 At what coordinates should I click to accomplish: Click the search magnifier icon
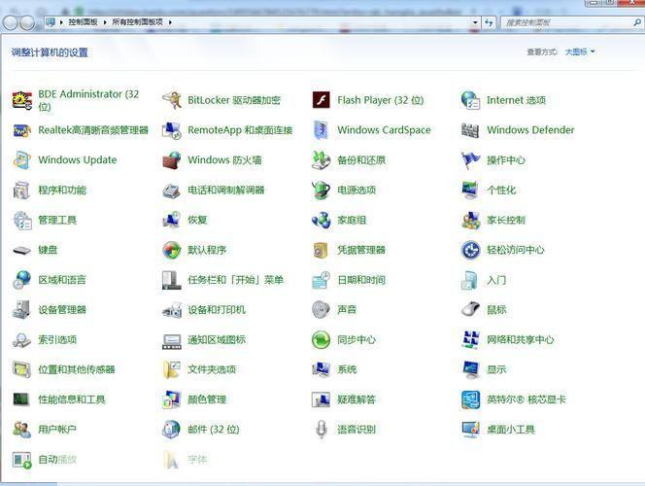click(637, 22)
